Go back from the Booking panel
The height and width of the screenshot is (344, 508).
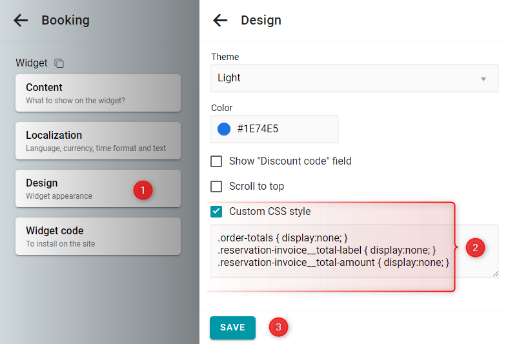pos(21,21)
